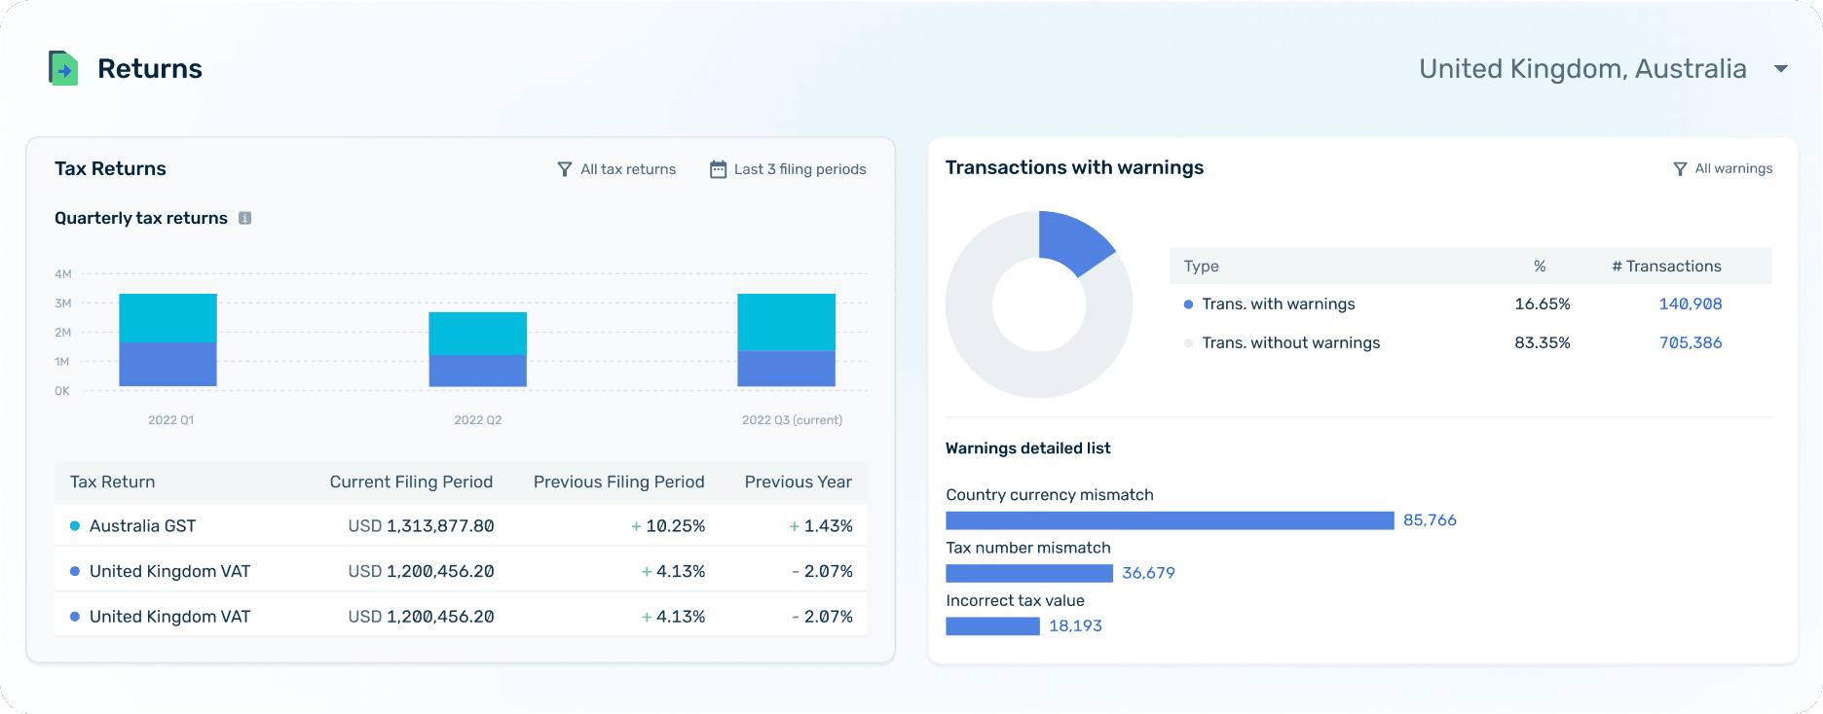Click the funnel icon next to All warnings
Screen dimensions: 1823x714
pyautogui.click(x=1680, y=169)
